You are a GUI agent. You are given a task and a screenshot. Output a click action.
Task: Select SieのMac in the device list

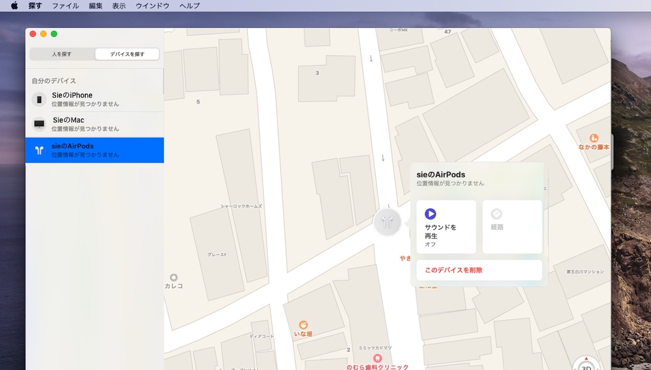tap(94, 124)
